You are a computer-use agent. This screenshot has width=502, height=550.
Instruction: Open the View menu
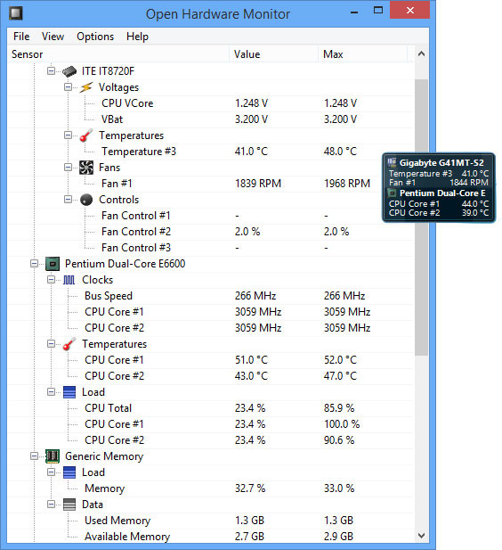[53, 37]
